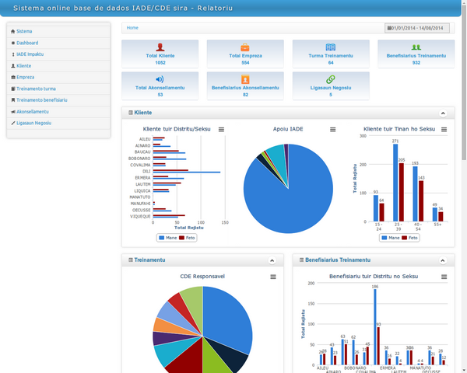Click the Ligasaun Negosiu 5 value
The height and width of the screenshot is (373, 467).
pyautogui.click(x=331, y=95)
